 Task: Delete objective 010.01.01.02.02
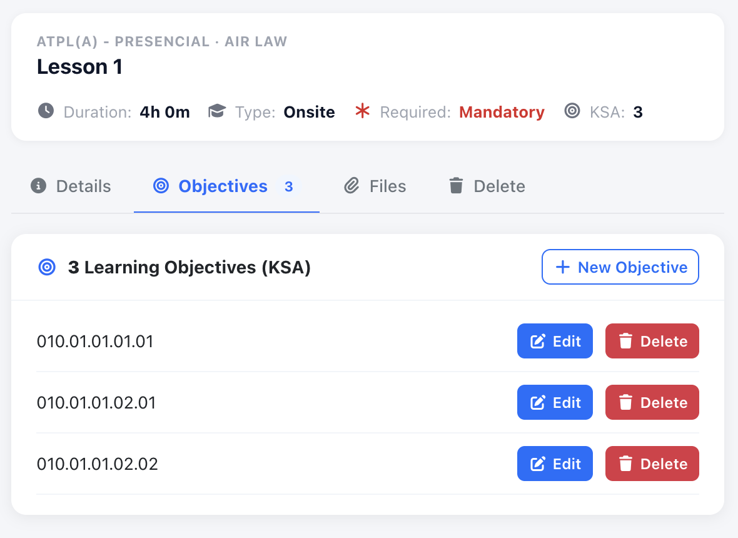pyautogui.click(x=652, y=464)
